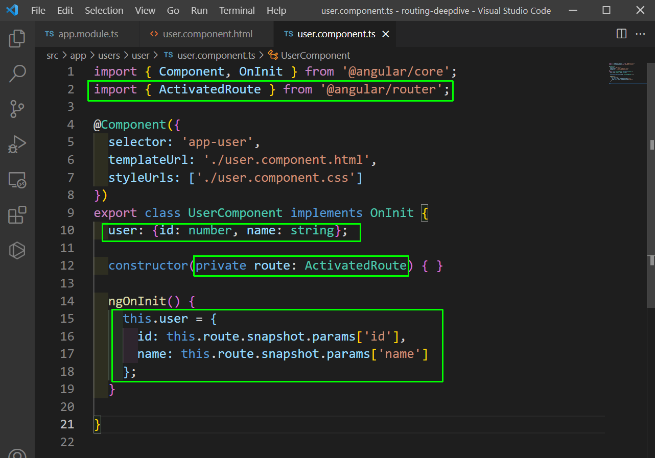655x458 pixels.
Task: Click the UserComponent class symbol icon in breadcrumb
Action: [273, 55]
